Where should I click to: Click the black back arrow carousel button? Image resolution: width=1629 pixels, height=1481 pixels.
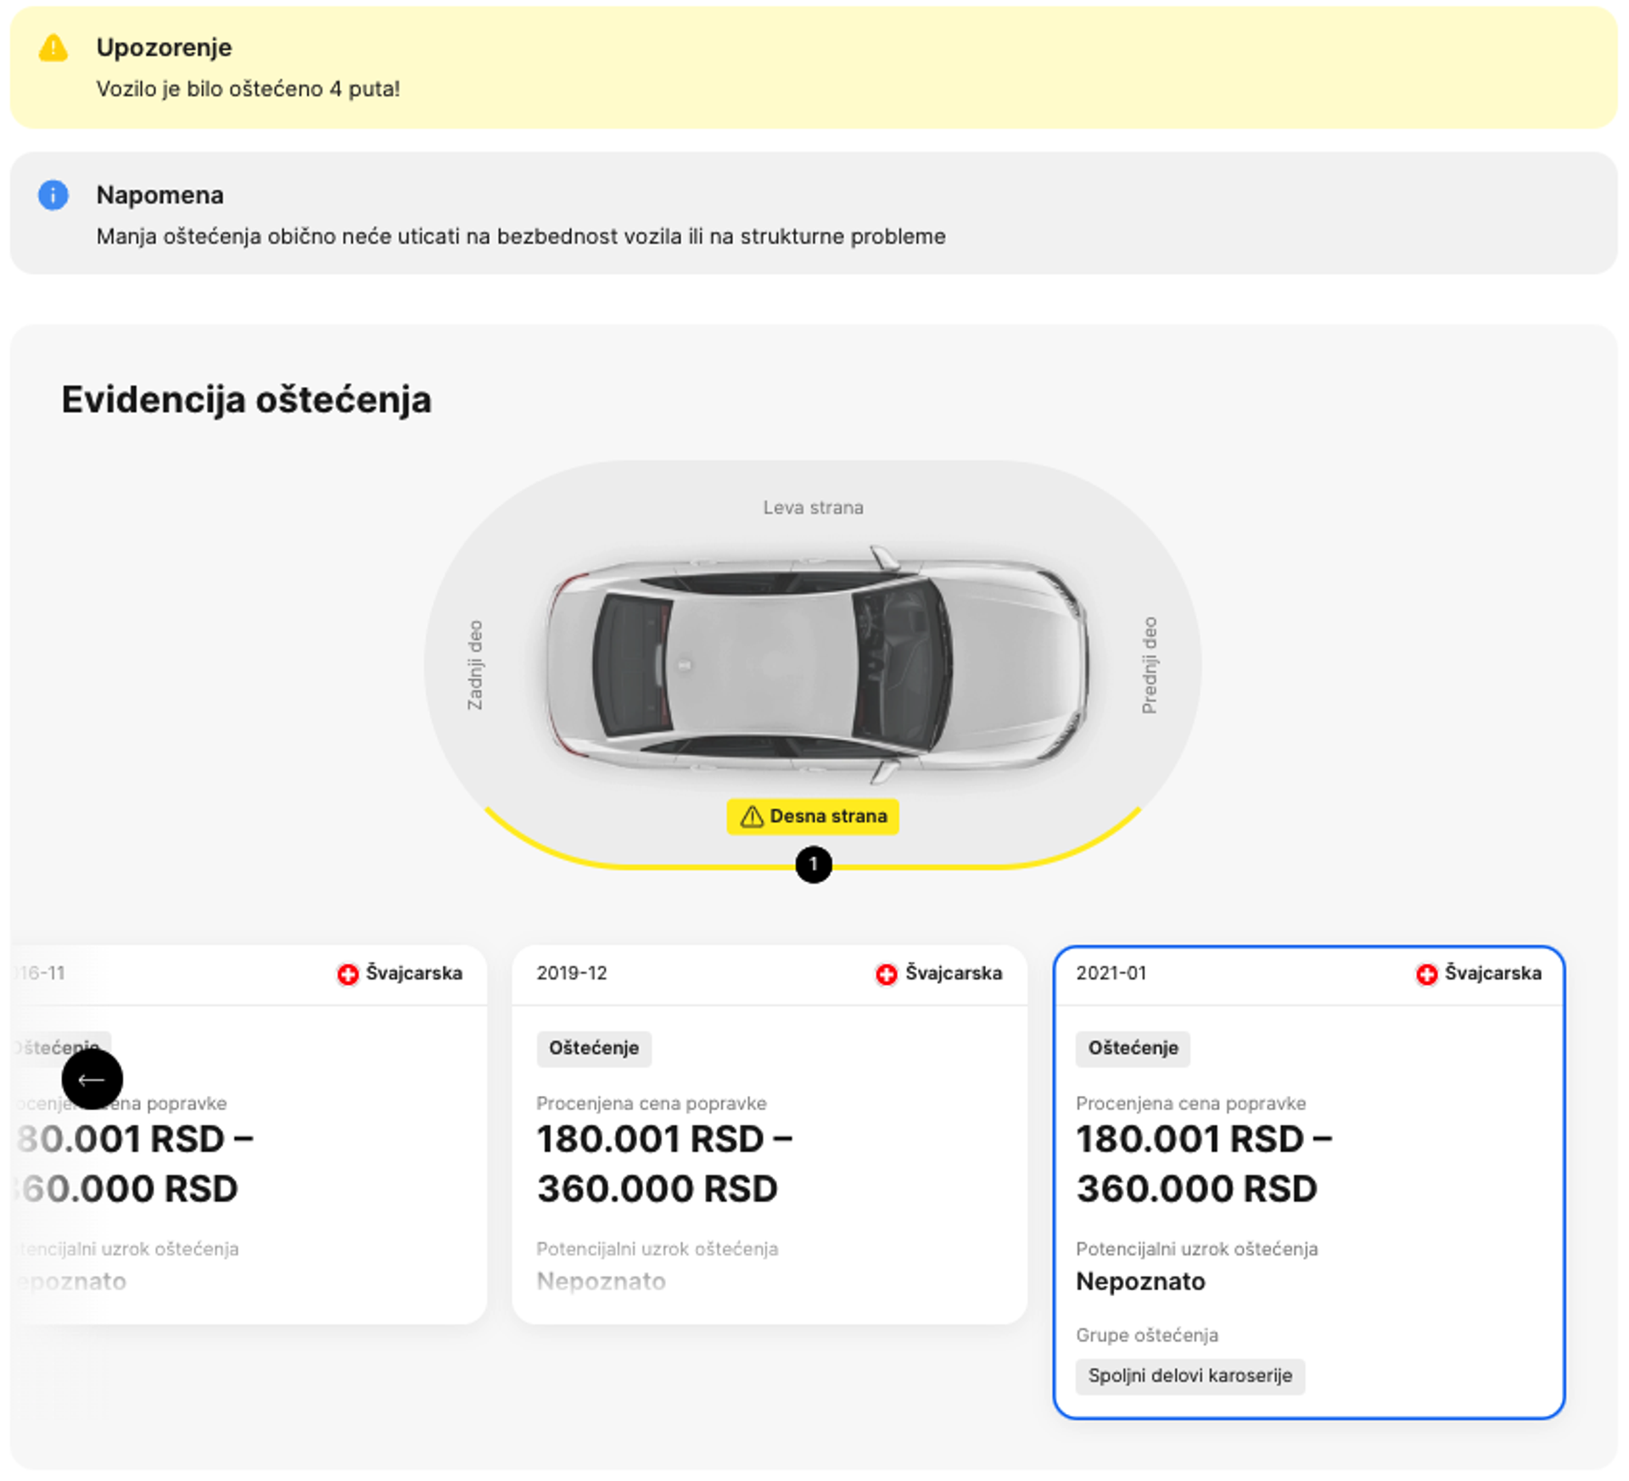click(x=92, y=1078)
